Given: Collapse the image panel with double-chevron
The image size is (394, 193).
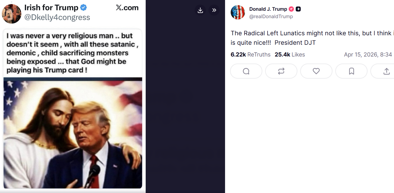Looking at the screenshot, I should click(214, 10).
